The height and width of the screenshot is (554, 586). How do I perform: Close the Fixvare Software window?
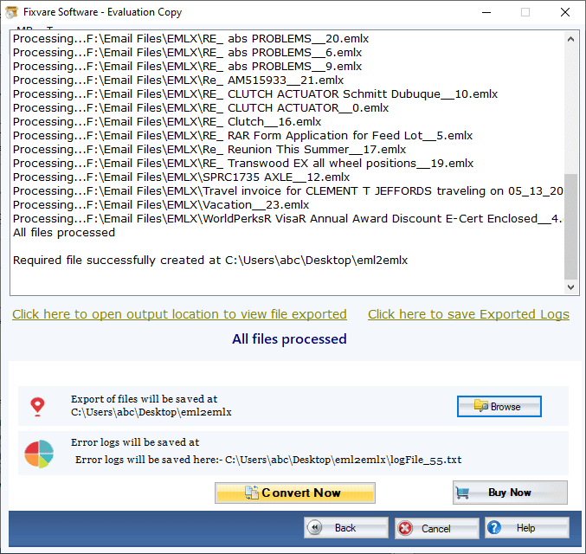tap(565, 12)
